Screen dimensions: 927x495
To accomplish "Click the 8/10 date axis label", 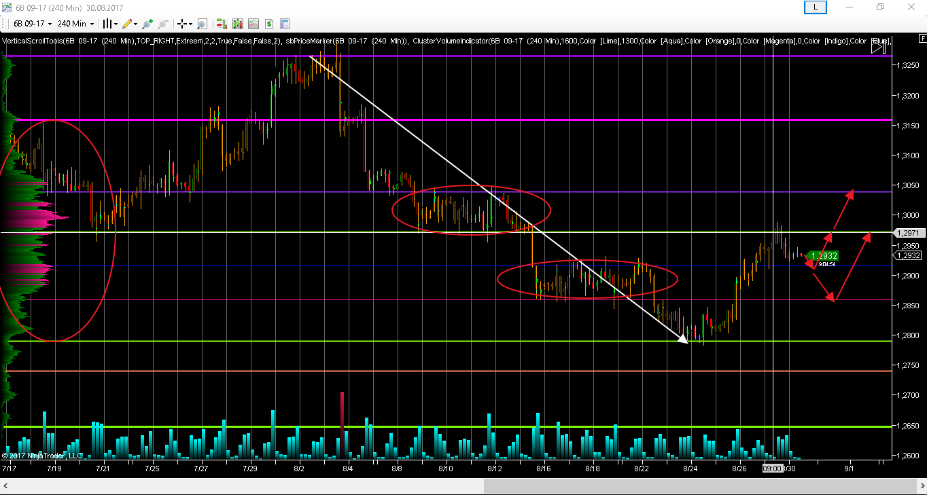I will [446, 469].
